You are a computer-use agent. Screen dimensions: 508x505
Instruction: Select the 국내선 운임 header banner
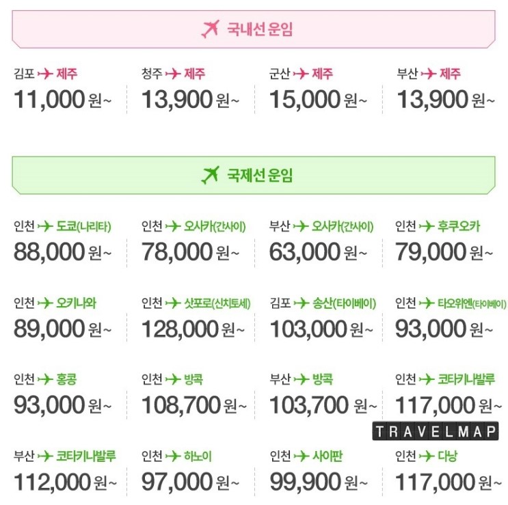(254, 29)
